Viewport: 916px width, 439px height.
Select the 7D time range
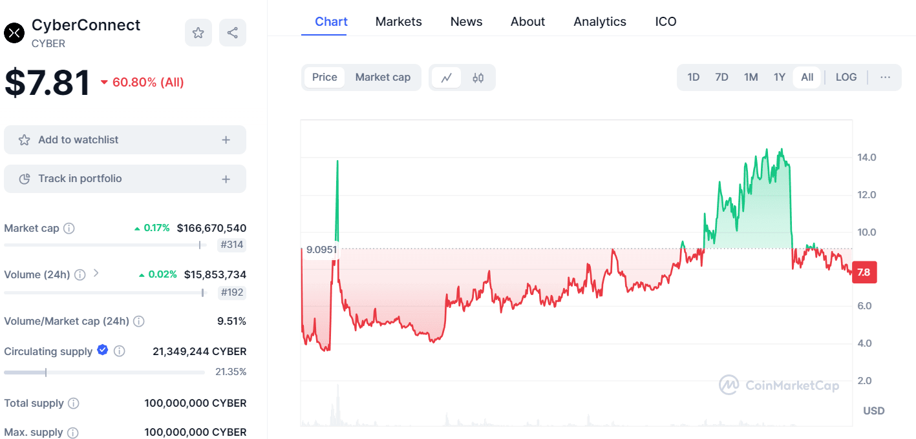tap(721, 77)
